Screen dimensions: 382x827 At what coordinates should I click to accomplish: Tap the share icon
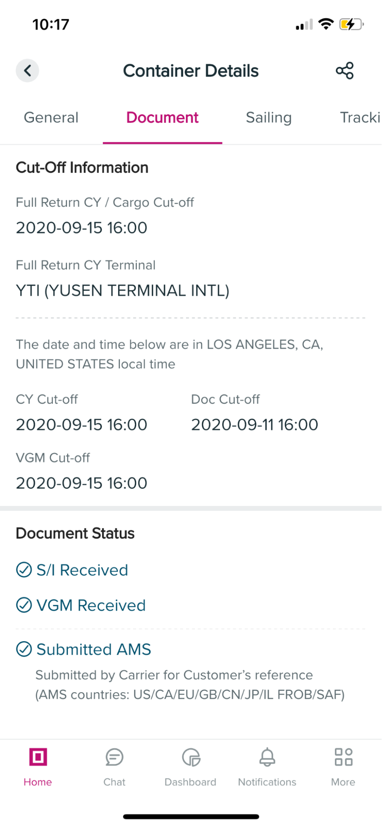point(344,71)
